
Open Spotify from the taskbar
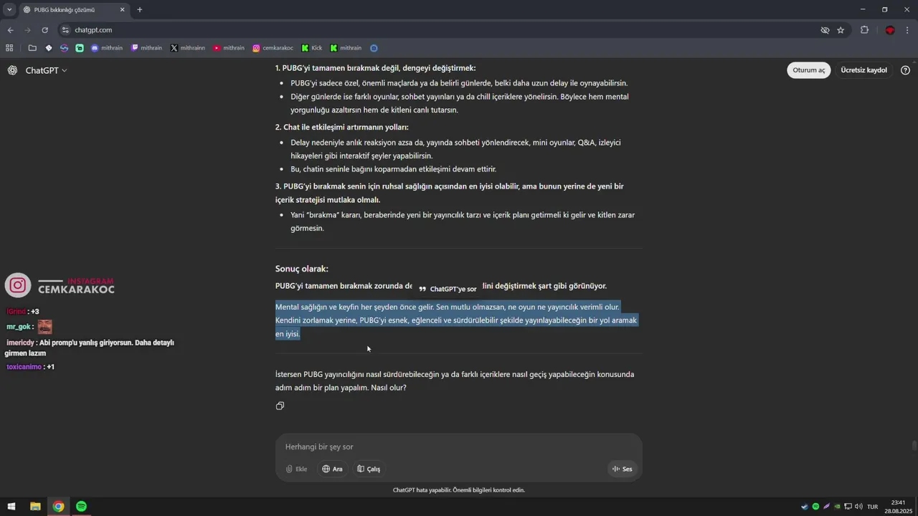coord(81,507)
